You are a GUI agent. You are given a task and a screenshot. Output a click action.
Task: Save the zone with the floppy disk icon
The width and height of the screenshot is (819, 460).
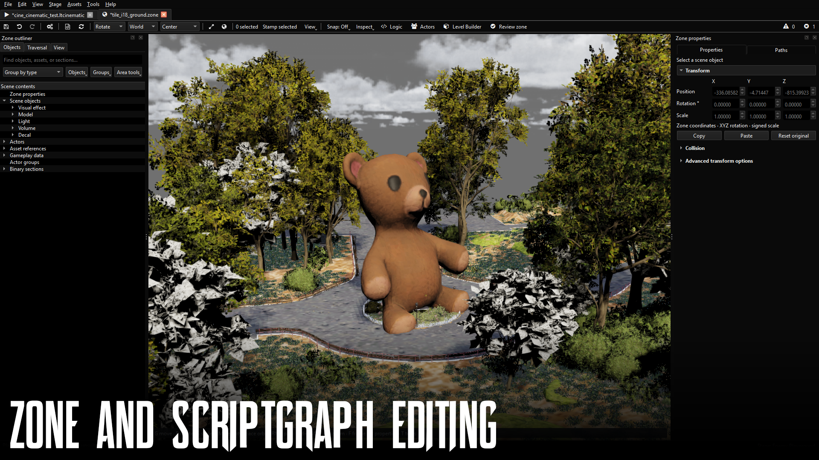[x=6, y=26]
